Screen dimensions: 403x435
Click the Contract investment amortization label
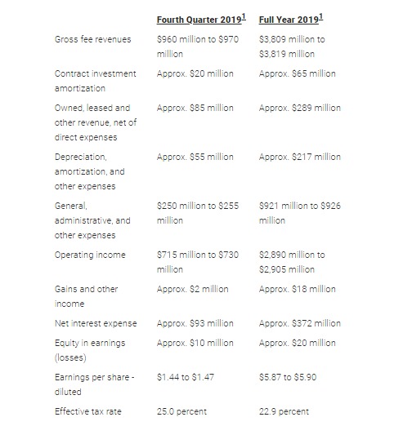coord(96,81)
